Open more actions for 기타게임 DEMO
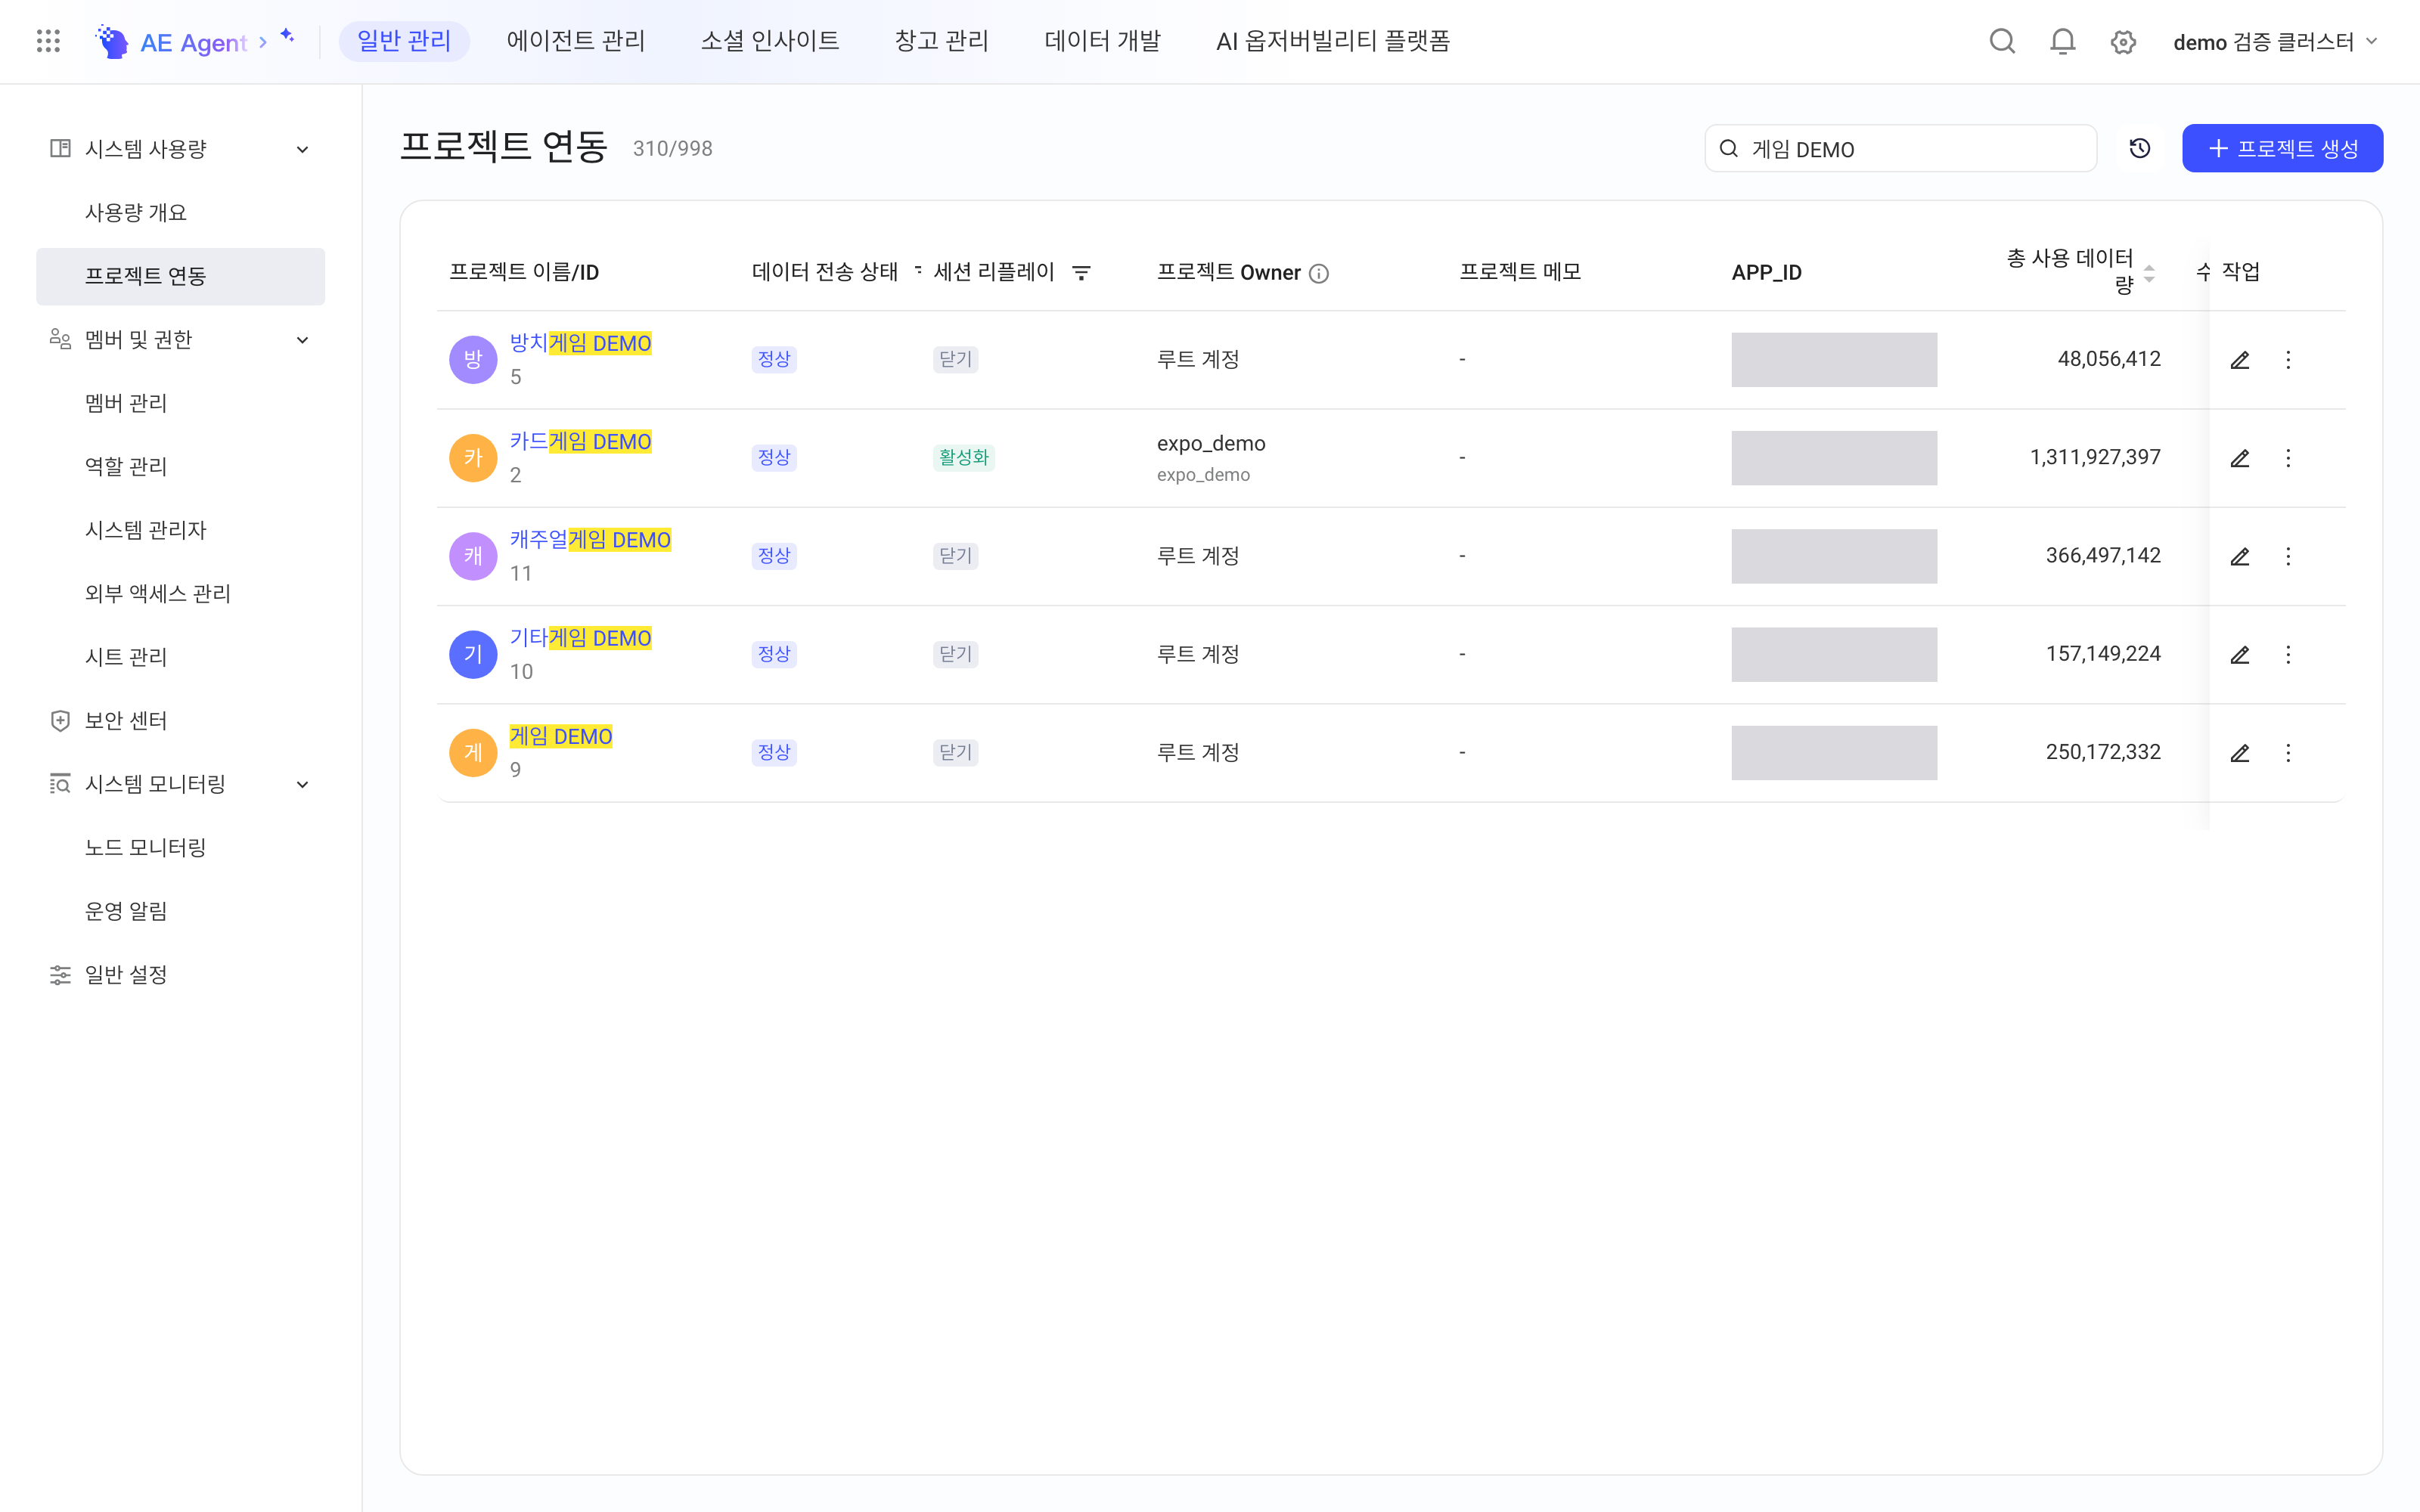 (x=2288, y=655)
